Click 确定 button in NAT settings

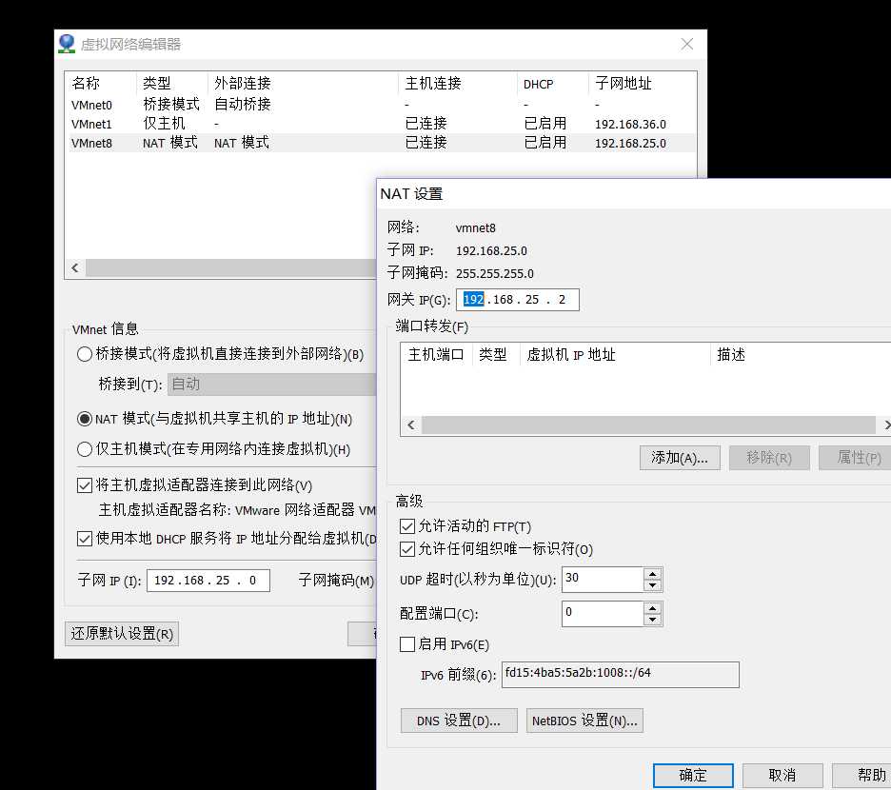693,775
